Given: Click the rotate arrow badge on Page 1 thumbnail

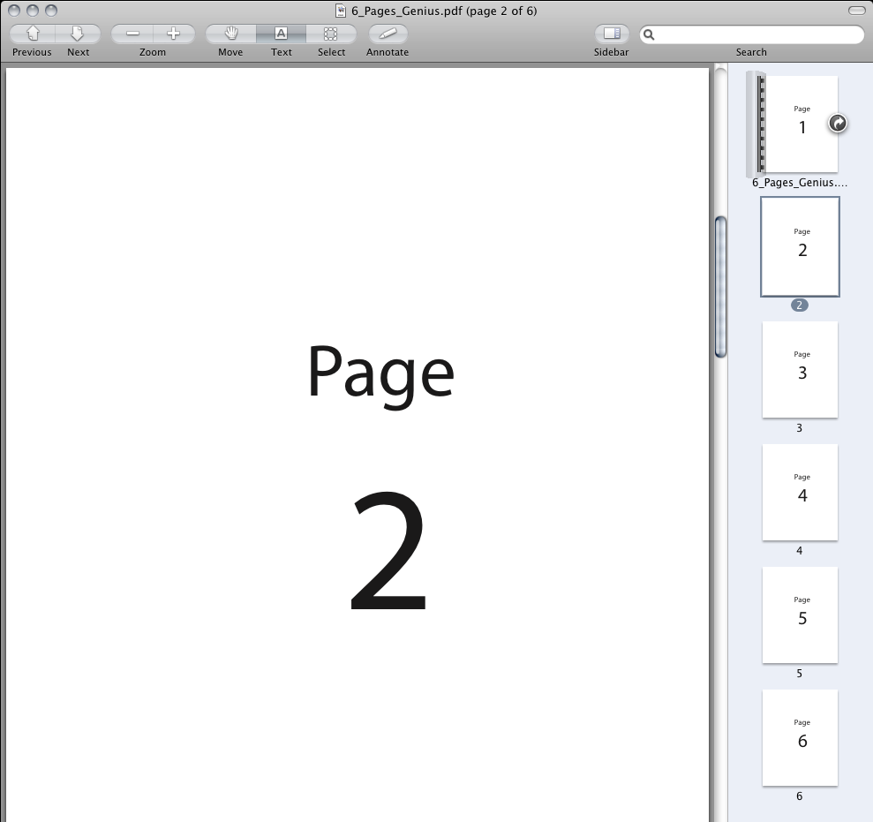Looking at the screenshot, I should click(838, 123).
